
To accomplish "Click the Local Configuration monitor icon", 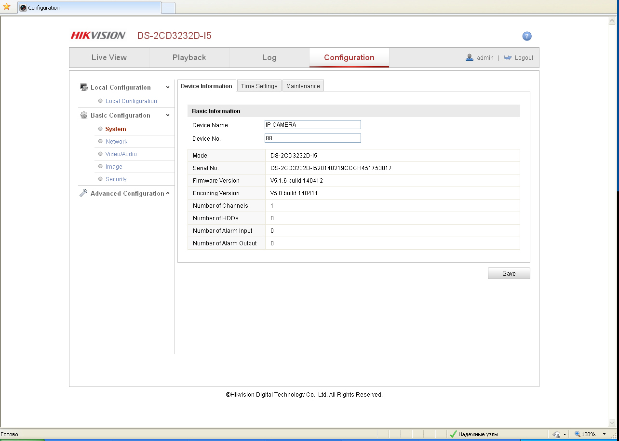I will point(83,87).
